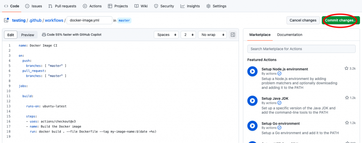Image resolution: width=362 pixels, height=143 pixels.
Task: Switch to the Marketplace tab
Action: pos(260,35)
